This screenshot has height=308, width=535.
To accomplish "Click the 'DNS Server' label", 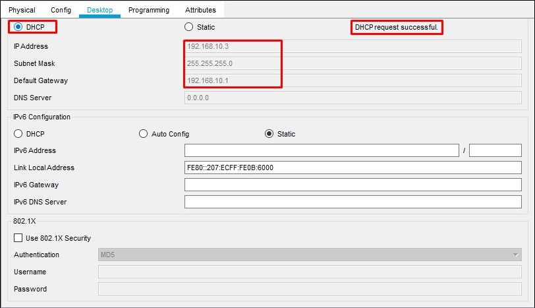I will click(32, 98).
